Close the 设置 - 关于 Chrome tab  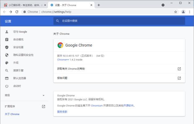(91, 5)
